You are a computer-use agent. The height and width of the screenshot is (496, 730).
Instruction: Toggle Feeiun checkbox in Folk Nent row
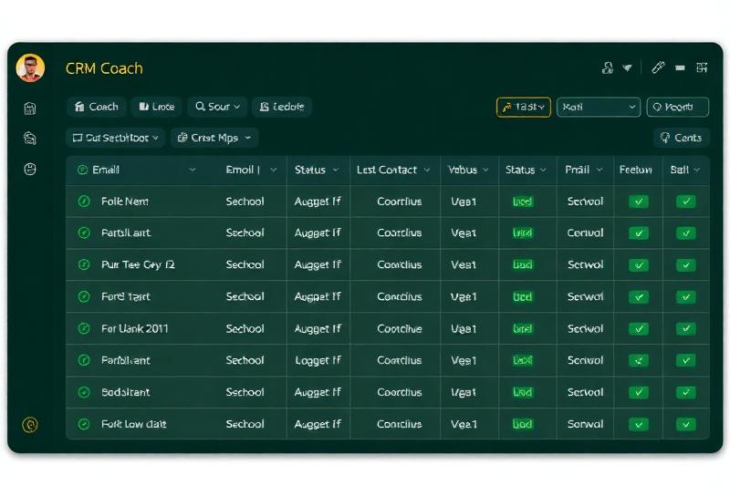[x=639, y=201]
